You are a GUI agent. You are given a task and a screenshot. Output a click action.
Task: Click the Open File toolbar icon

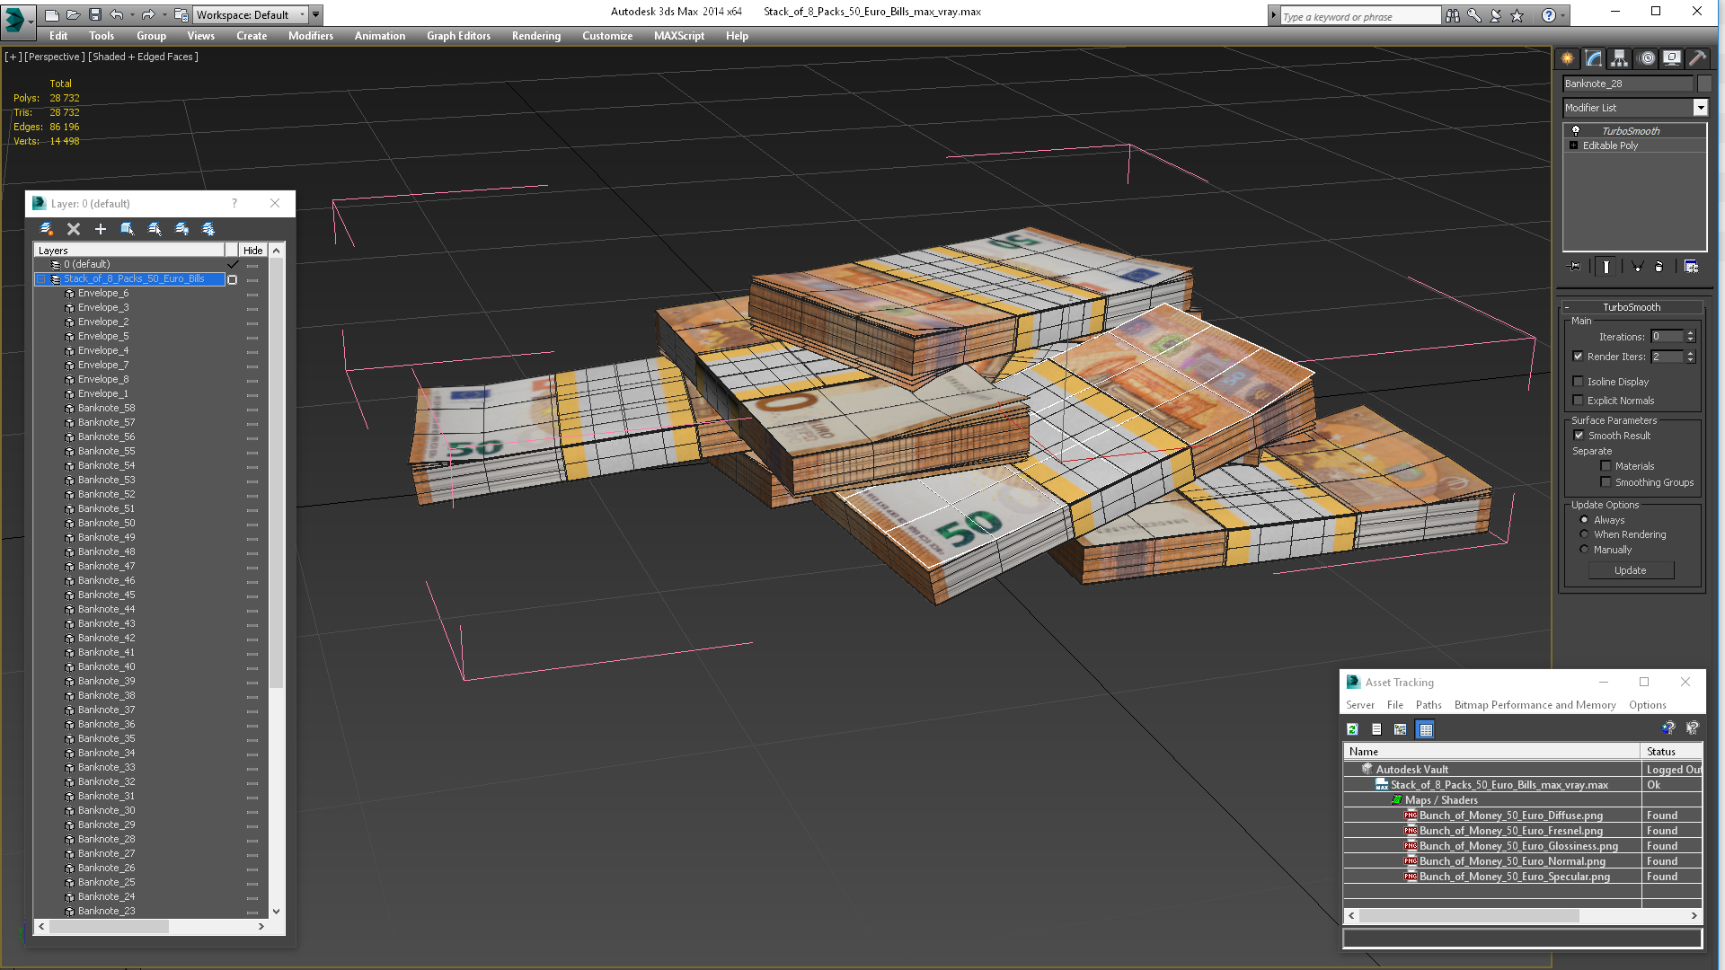point(74,14)
